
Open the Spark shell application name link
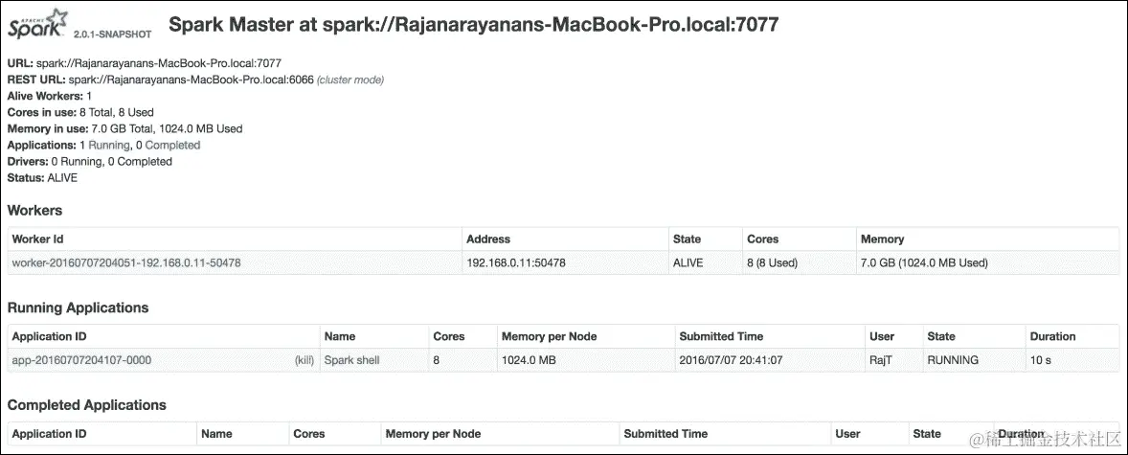point(351,360)
